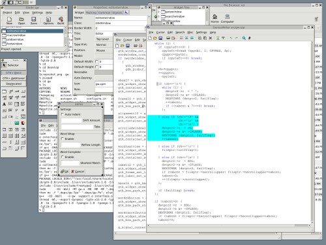Click the new document icon in GeniusWriter toolbar
This screenshot has height=245, width=326.
[x=150, y=38]
